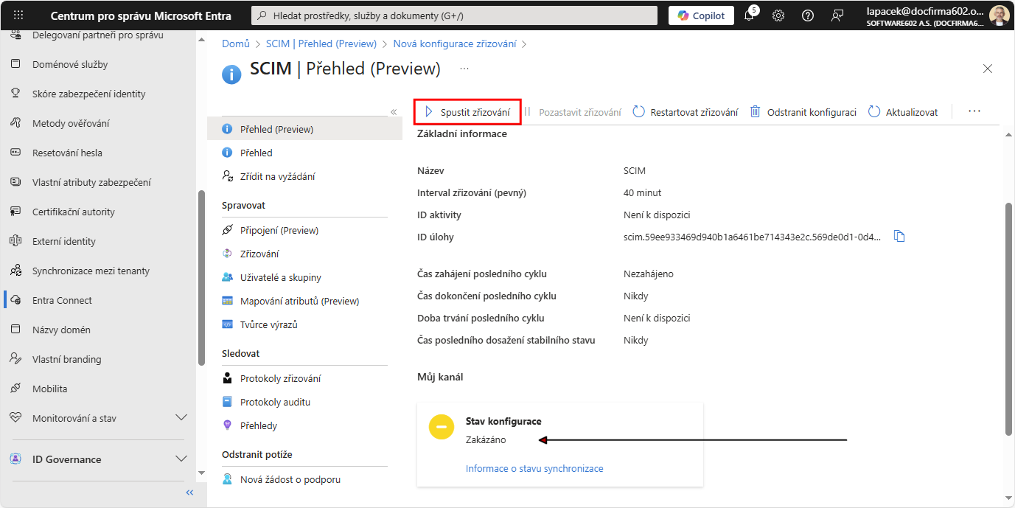Click the Tvůrce výrazů icon

[x=227, y=324]
